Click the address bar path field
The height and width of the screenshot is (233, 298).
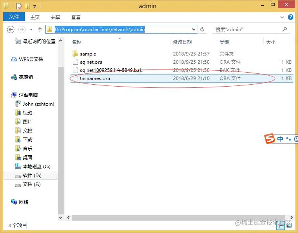point(121,29)
